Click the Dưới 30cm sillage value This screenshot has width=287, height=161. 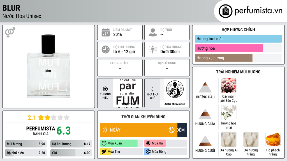[x=170, y=52]
